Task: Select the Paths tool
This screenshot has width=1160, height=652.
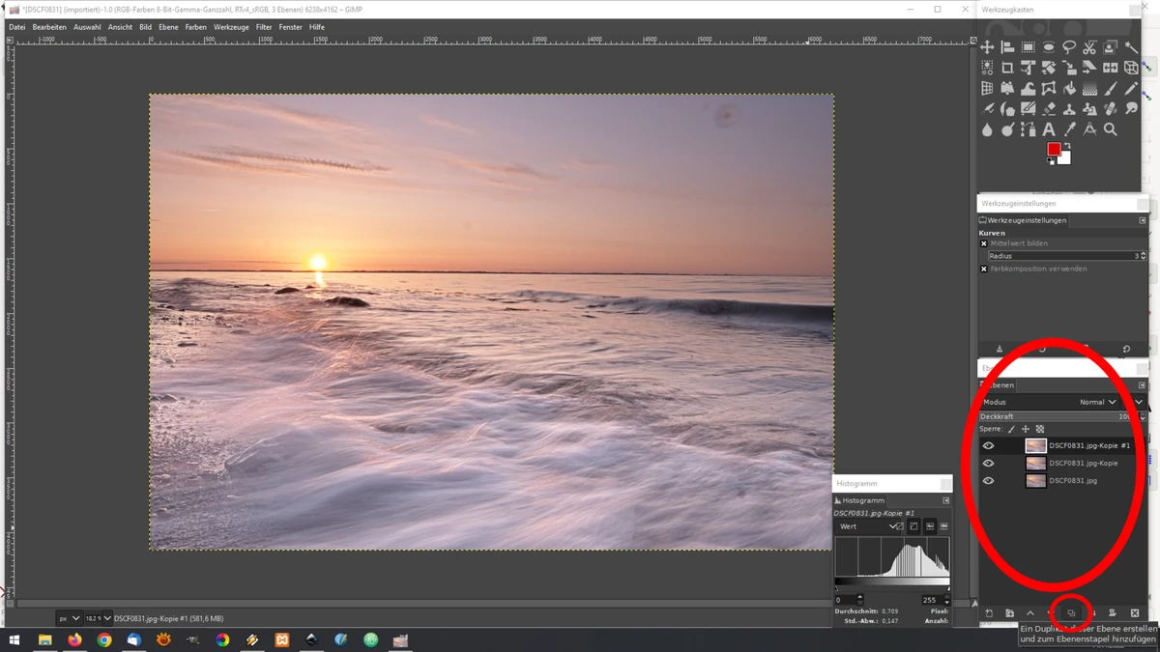Action: click(1029, 129)
